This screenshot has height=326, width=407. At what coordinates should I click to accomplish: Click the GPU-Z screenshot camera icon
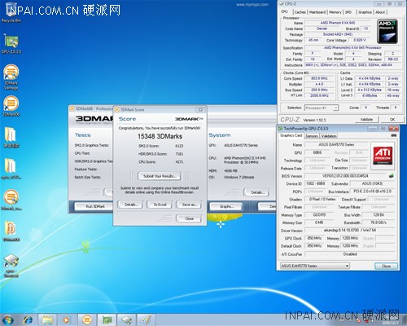click(394, 135)
